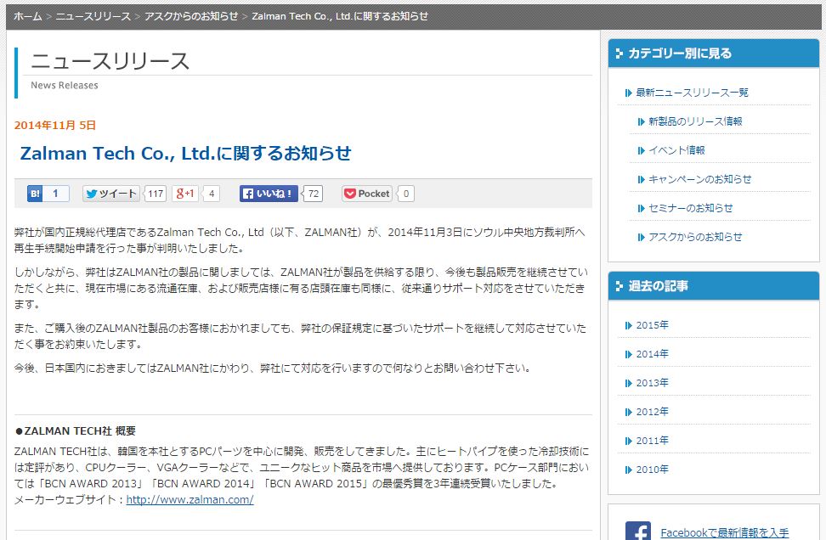Image resolution: width=826 pixels, height=540 pixels.
Task: Save the article with Pocket button
Action: (x=366, y=194)
